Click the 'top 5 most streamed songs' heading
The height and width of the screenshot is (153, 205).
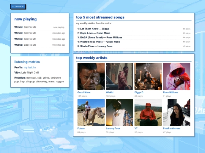coord(100,17)
